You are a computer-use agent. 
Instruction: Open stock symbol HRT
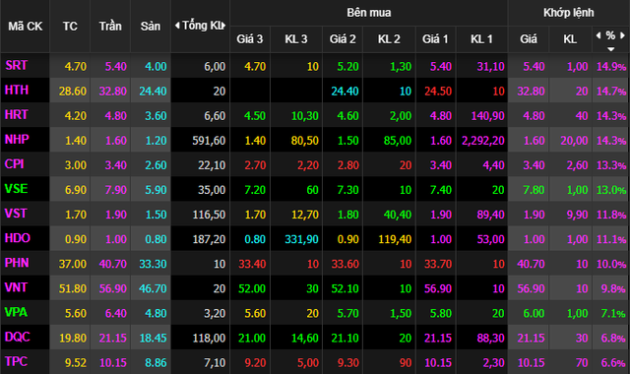pyautogui.click(x=16, y=114)
